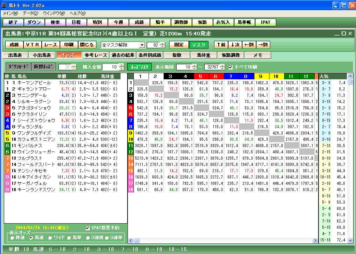
Task: Click the 坂路 toolbar button
Action: [202, 22]
